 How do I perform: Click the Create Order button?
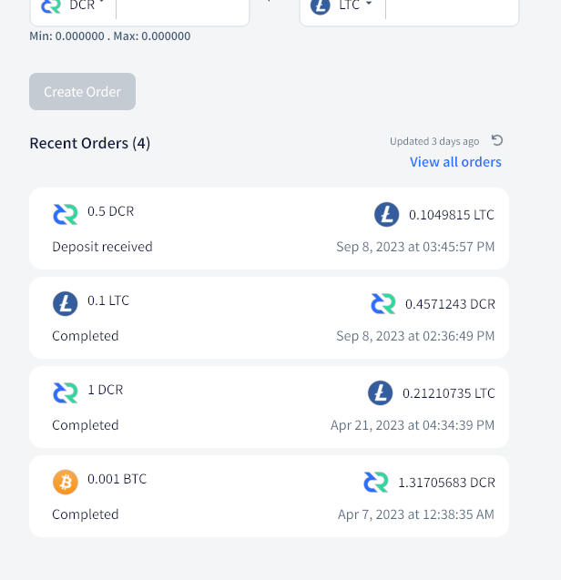click(x=82, y=91)
